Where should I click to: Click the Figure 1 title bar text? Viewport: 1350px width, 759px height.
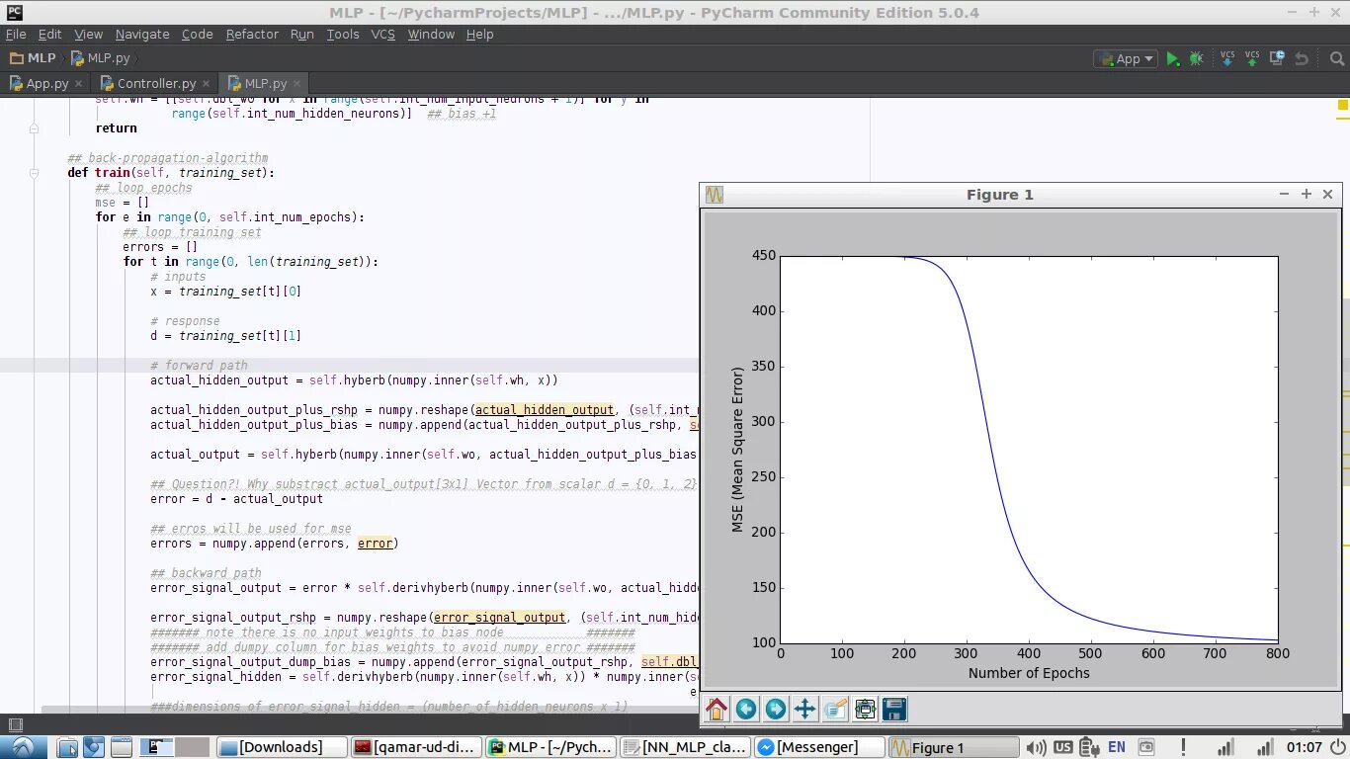coord(999,195)
